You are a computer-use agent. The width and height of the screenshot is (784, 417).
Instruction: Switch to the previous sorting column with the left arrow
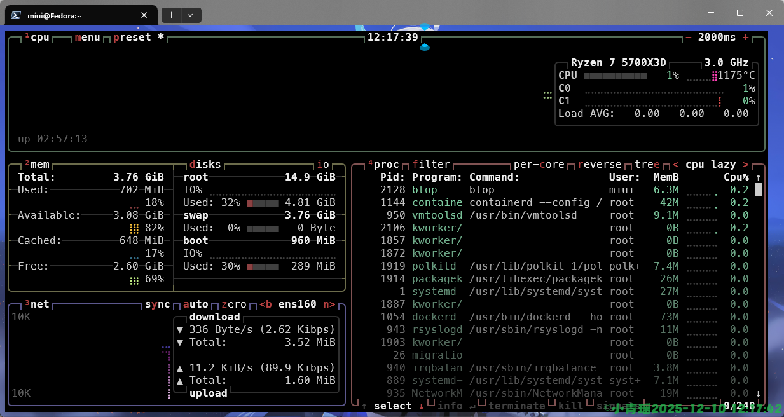point(676,165)
